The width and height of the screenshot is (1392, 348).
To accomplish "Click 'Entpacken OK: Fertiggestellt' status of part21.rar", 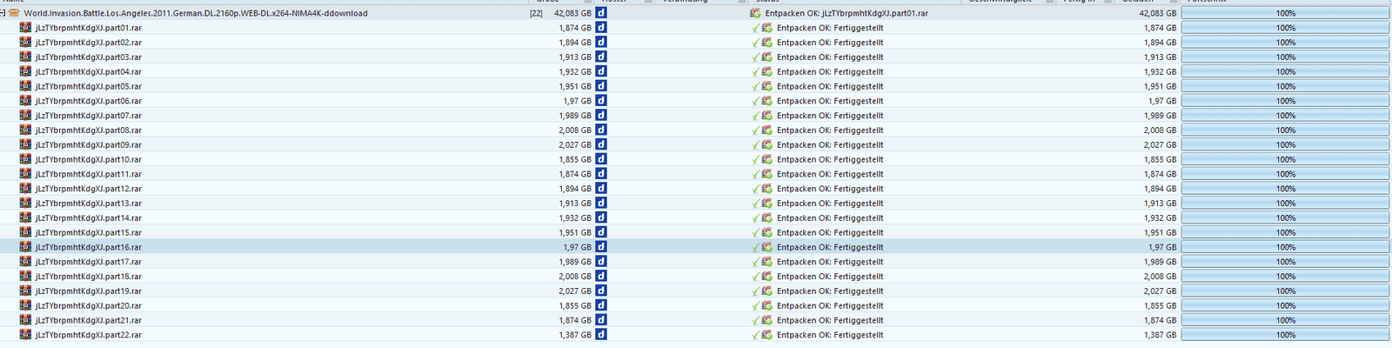I will [830, 320].
